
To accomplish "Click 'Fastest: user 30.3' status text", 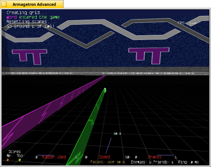I will 107,162.
